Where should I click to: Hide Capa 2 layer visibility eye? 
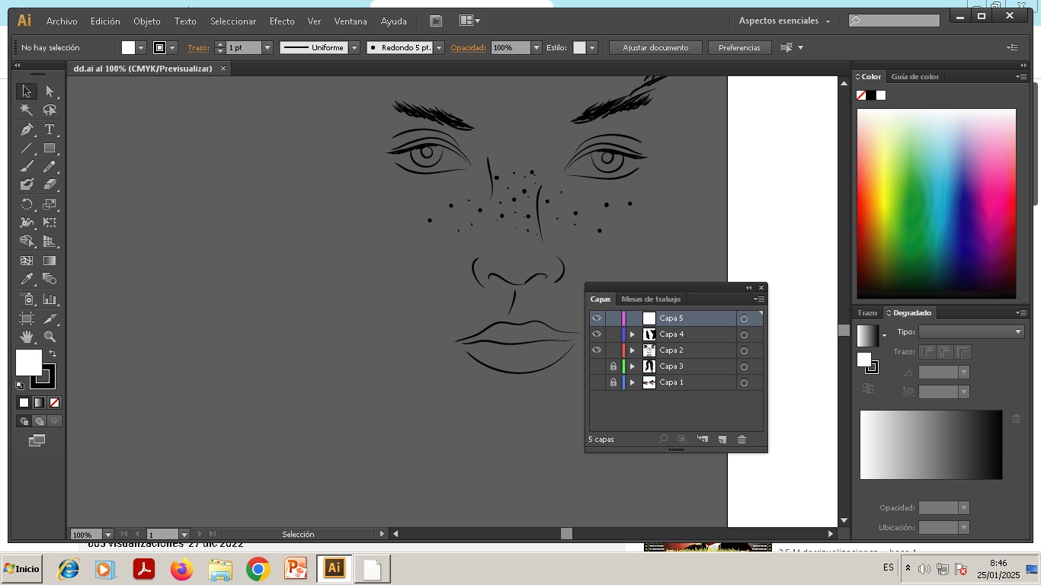point(597,350)
